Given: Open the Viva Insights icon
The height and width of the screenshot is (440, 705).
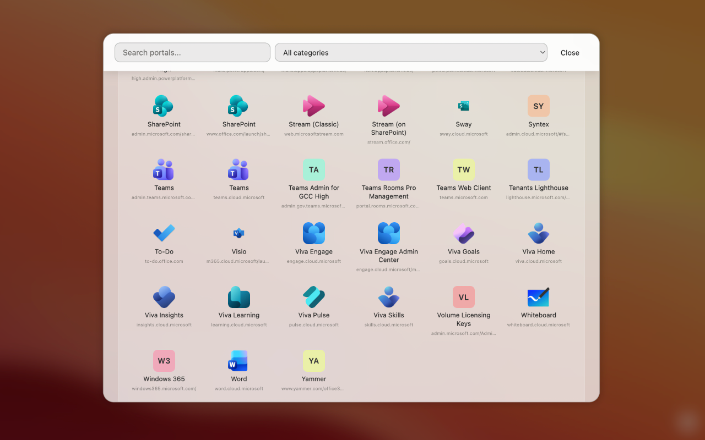Looking at the screenshot, I should click(164, 298).
